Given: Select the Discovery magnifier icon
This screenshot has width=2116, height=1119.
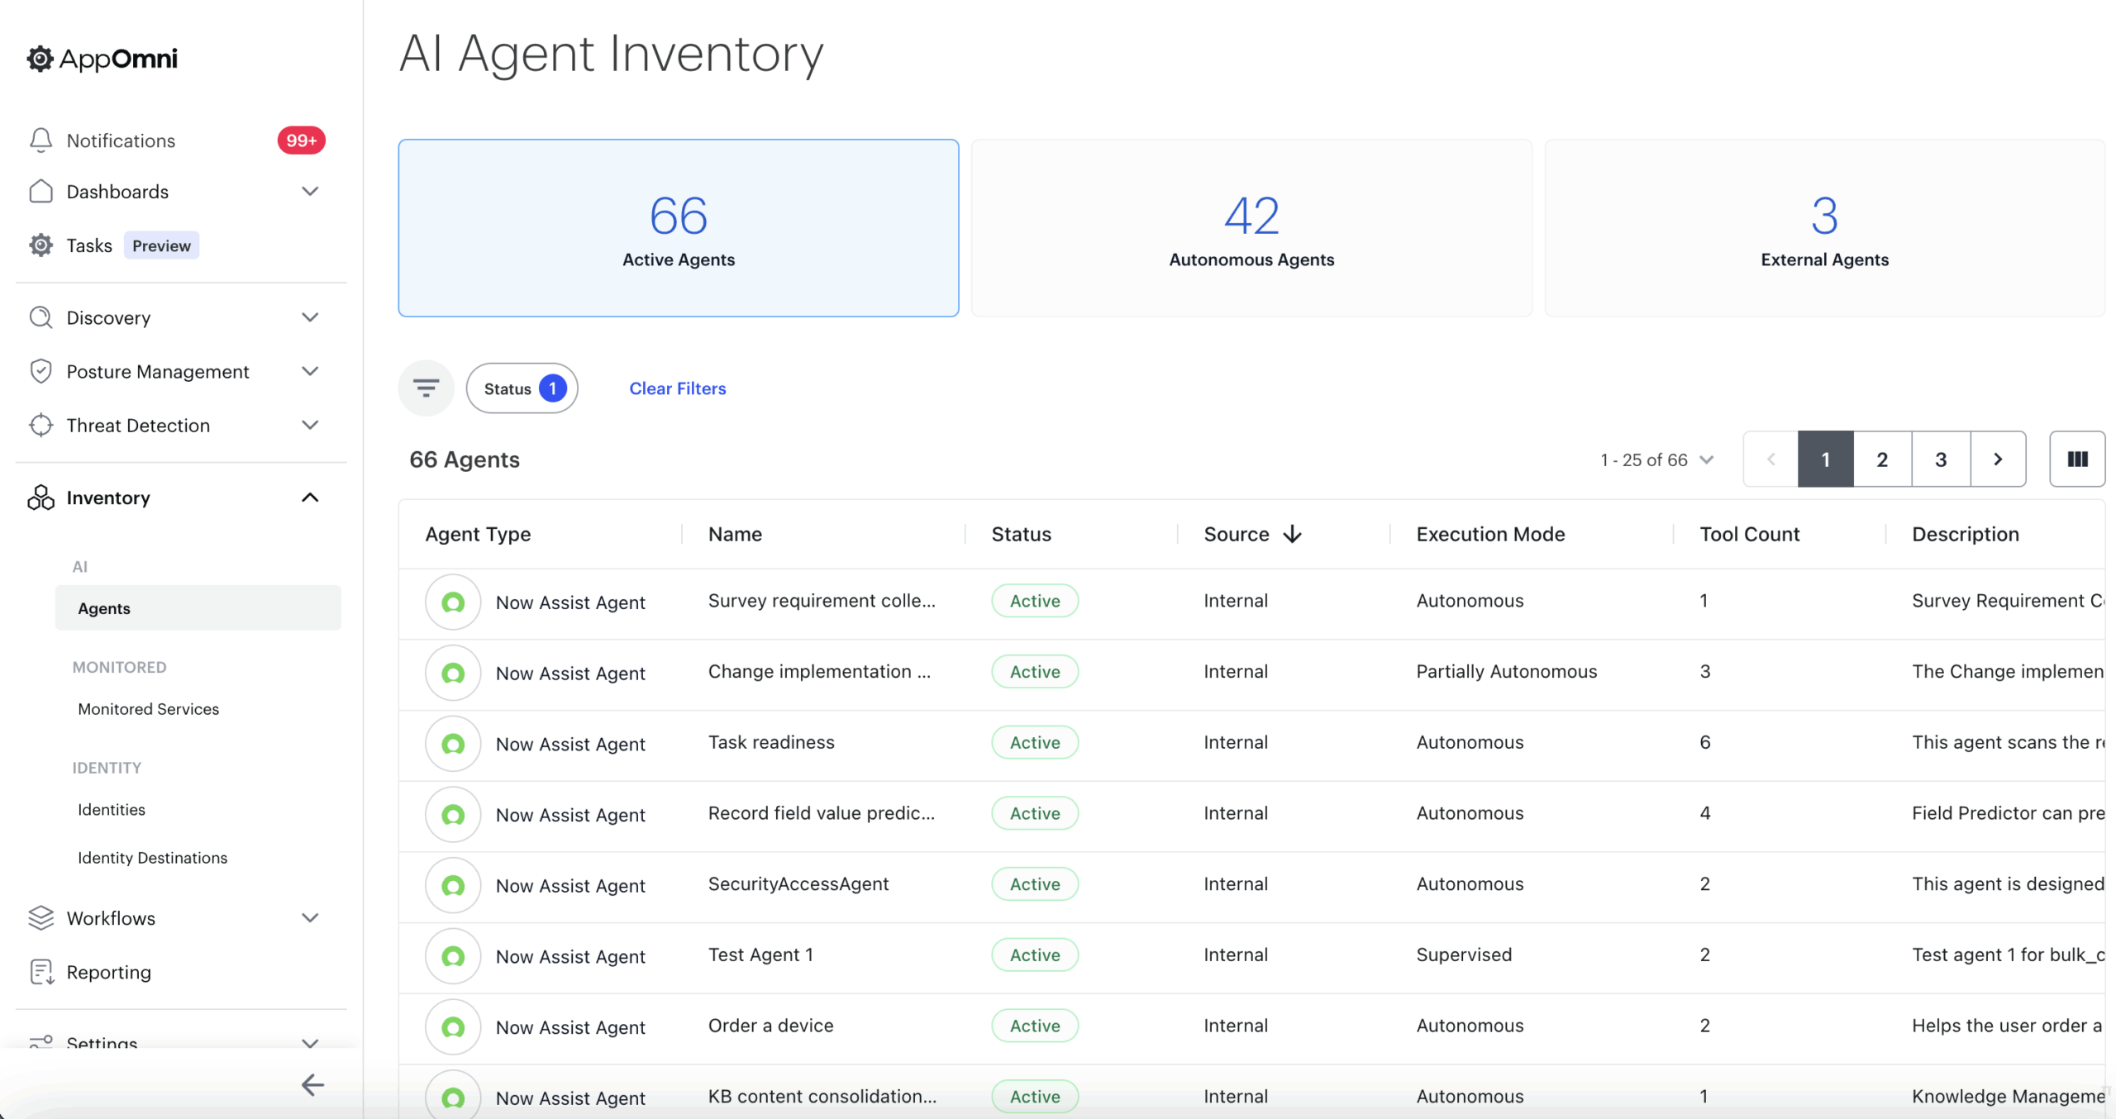Looking at the screenshot, I should 41,317.
